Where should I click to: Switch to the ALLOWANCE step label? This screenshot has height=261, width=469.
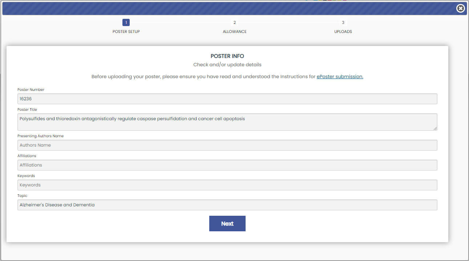tap(235, 31)
